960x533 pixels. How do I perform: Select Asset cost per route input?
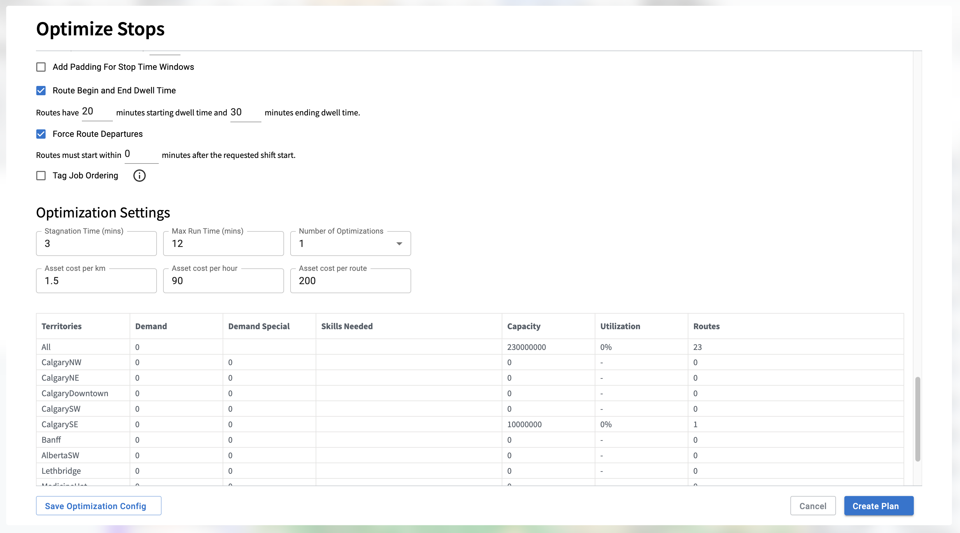click(x=350, y=281)
